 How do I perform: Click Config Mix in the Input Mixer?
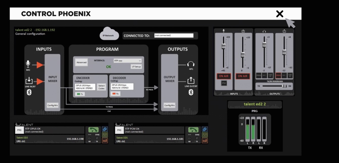(53, 105)
